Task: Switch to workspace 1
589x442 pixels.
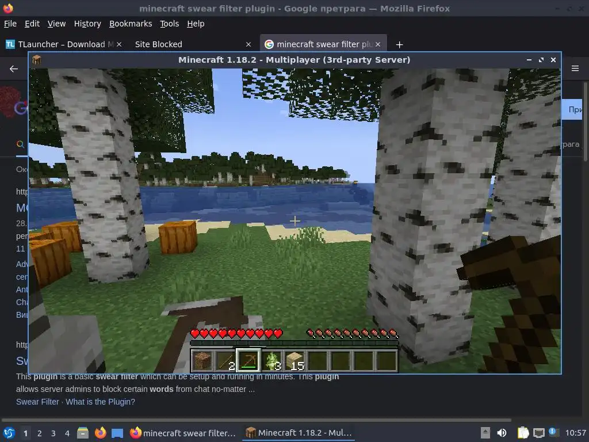Action: tap(25, 433)
